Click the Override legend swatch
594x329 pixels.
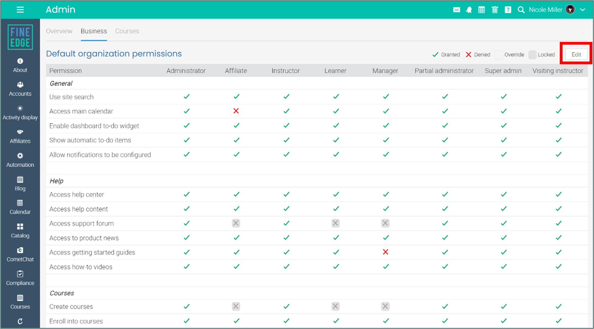click(x=499, y=55)
